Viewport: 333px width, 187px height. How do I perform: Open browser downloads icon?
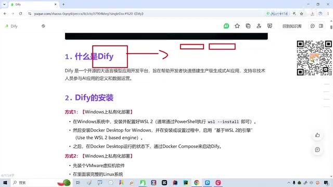[x=312, y=14]
